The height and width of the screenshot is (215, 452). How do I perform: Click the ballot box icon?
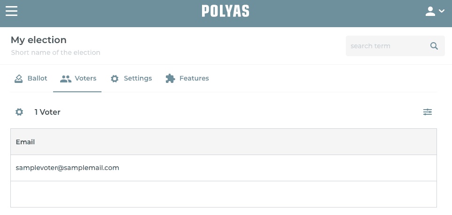[x=19, y=79]
